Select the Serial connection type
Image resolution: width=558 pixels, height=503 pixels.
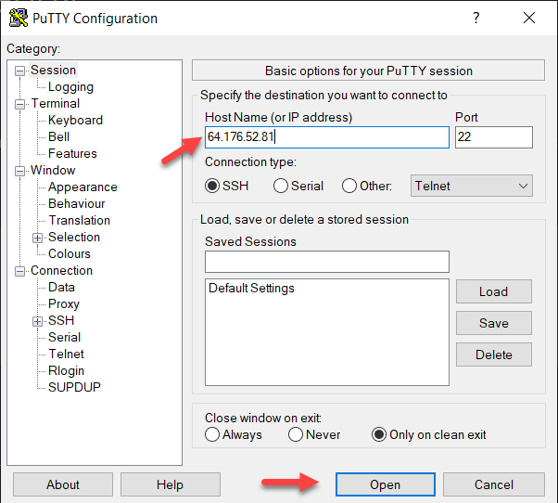click(x=281, y=186)
